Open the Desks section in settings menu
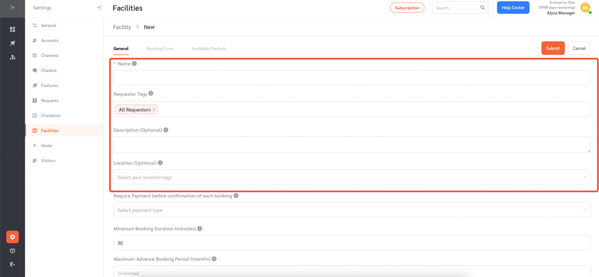This screenshot has height=277, width=599. [46, 145]
